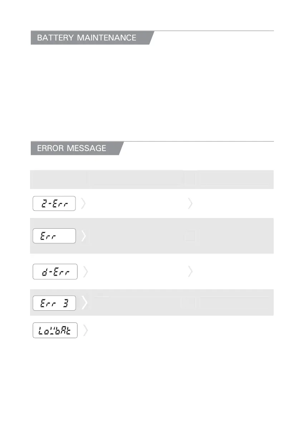Tick the small square box in plain Err row
This screenshot has height=436, width=304.
(x=190, y=236)
